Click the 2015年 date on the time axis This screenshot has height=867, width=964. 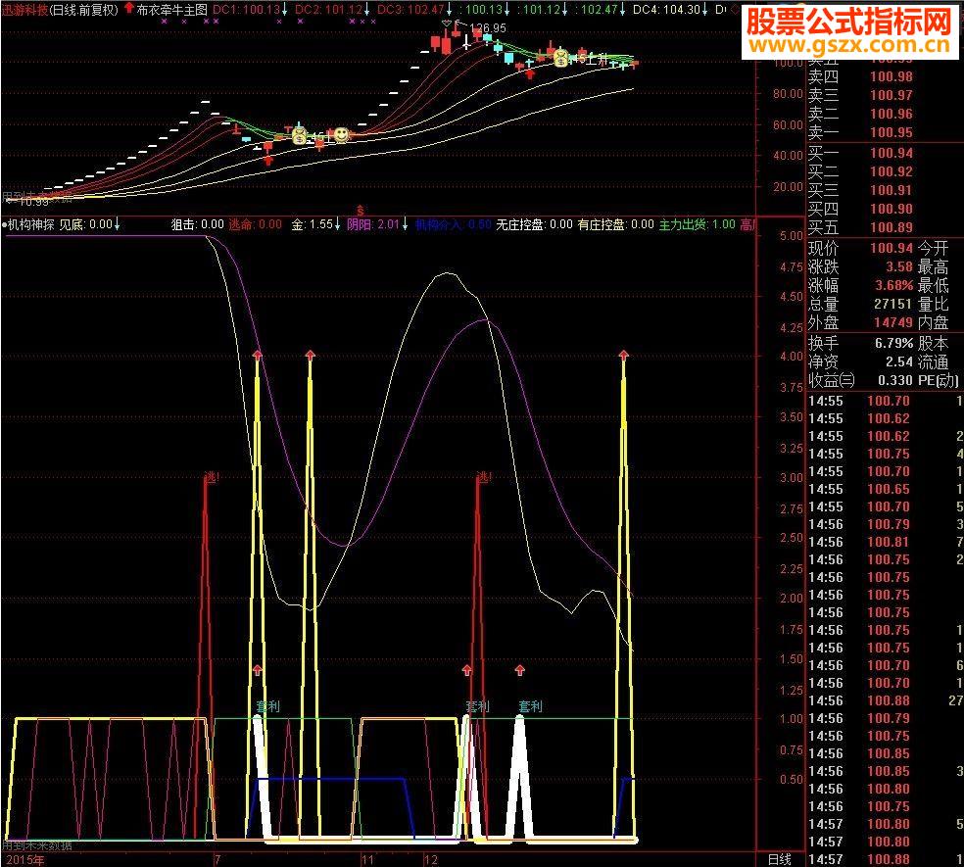[x=25, y=859]
